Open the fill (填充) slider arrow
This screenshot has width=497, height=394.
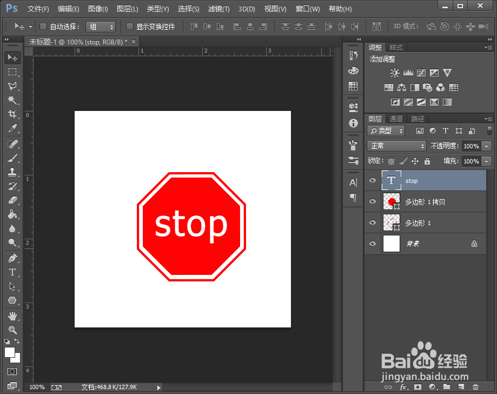[x=487, y=161]
